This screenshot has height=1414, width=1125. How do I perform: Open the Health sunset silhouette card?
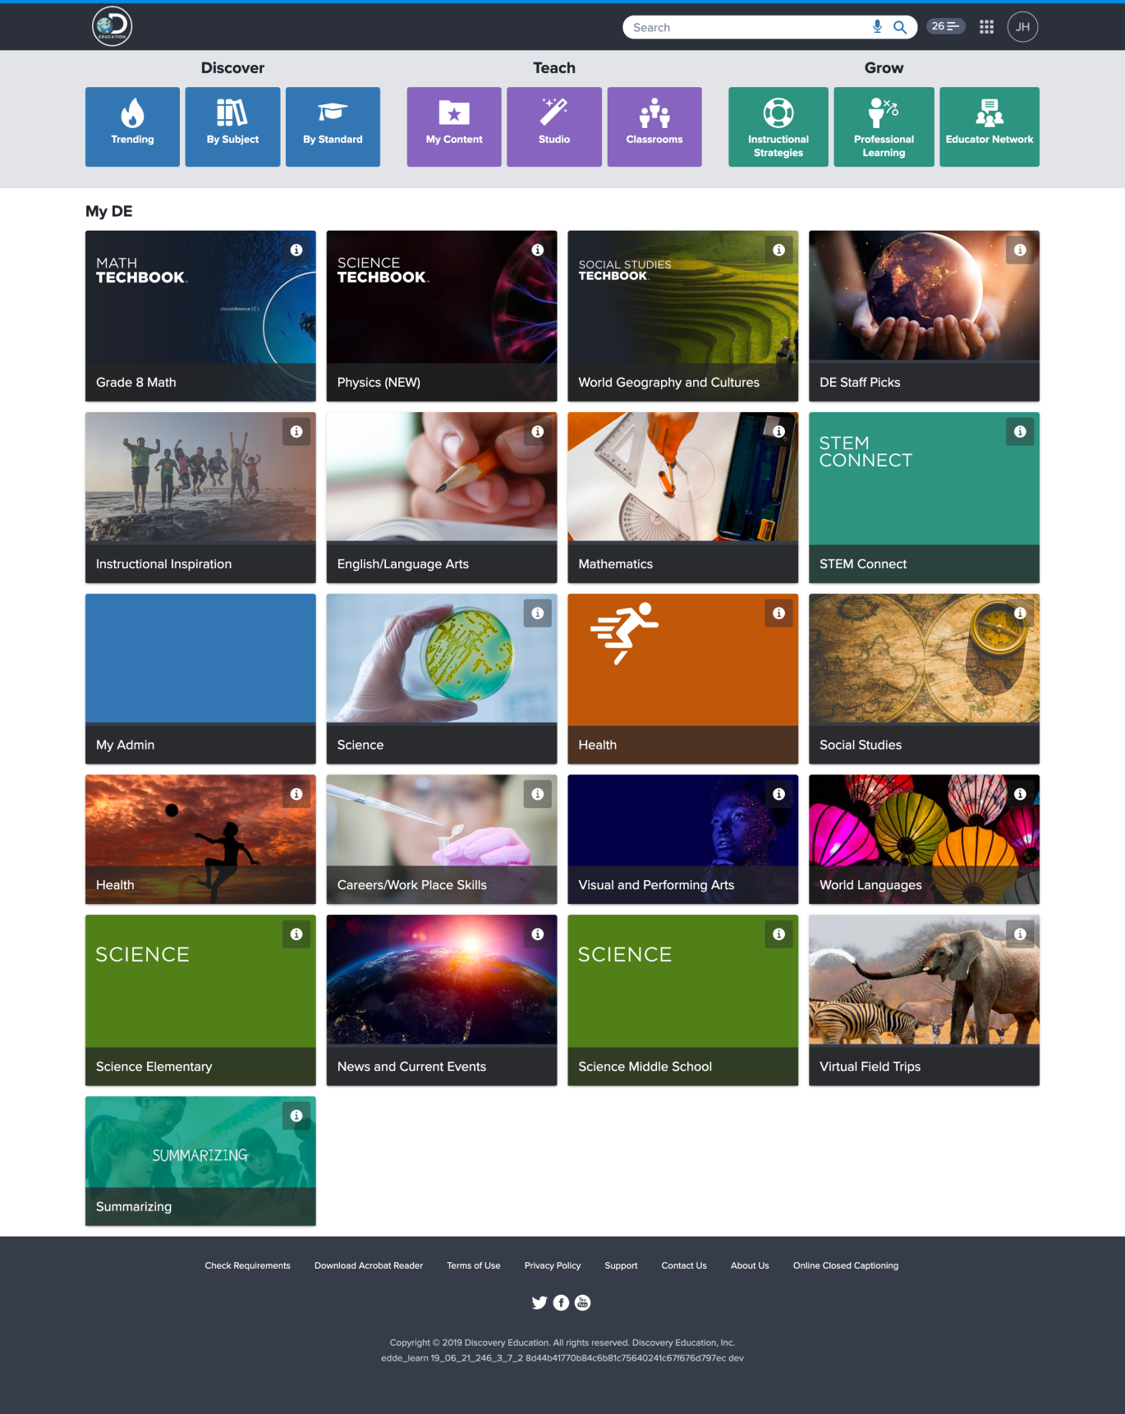[x=200, y=839]
